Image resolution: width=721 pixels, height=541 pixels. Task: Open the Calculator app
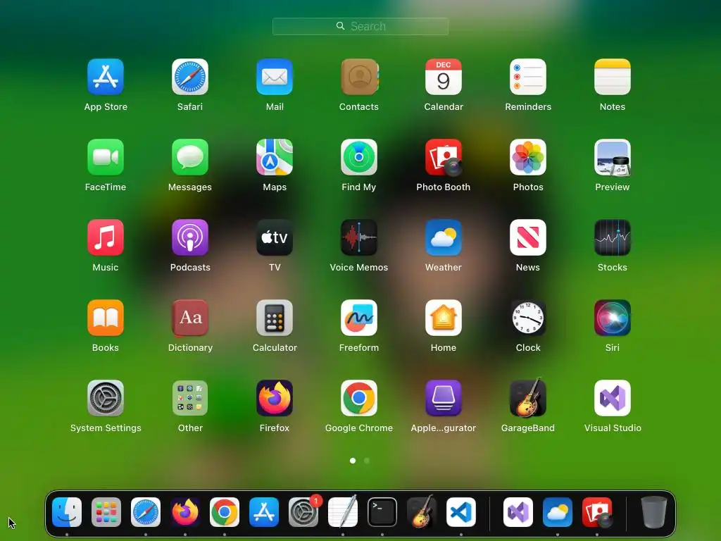[x=275, y=318]
